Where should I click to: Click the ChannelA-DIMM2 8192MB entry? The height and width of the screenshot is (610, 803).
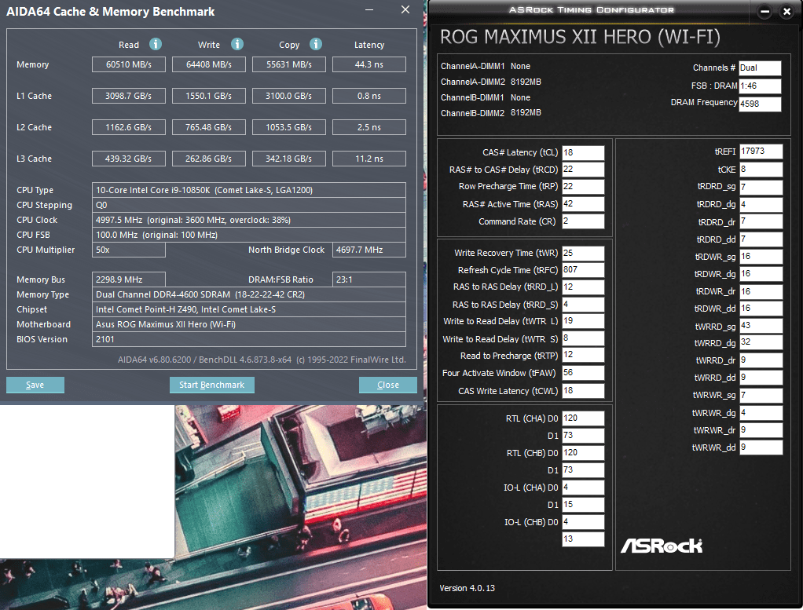pos(491,82)
